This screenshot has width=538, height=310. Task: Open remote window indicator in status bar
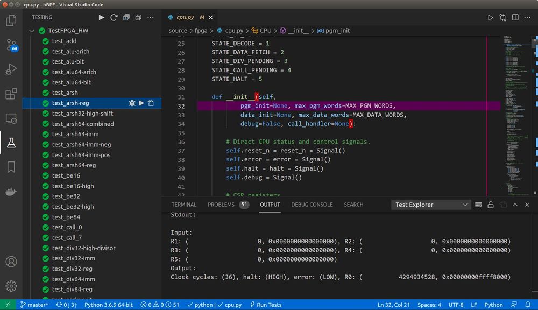click(x=8, y=305)
